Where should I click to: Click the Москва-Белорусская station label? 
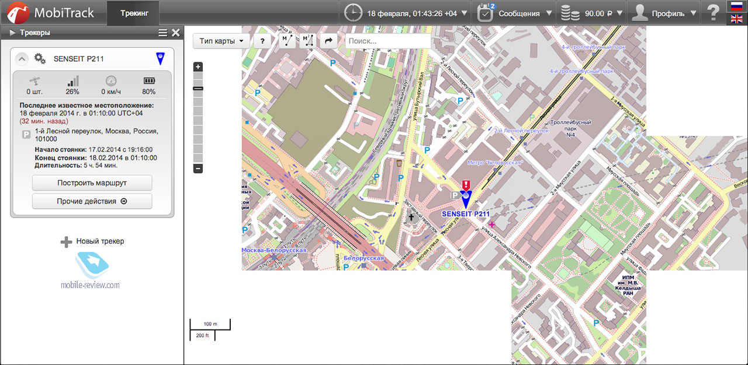click(274, 250)
